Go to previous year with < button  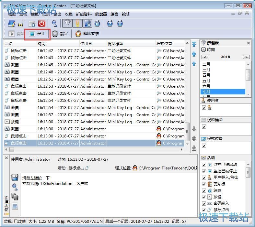click(x=205, y=57)
